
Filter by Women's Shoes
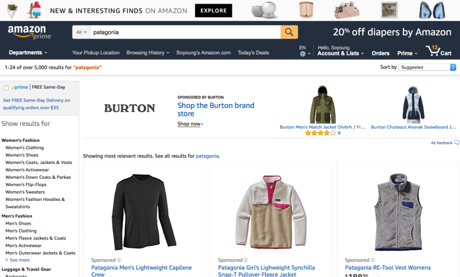point(22,155)
